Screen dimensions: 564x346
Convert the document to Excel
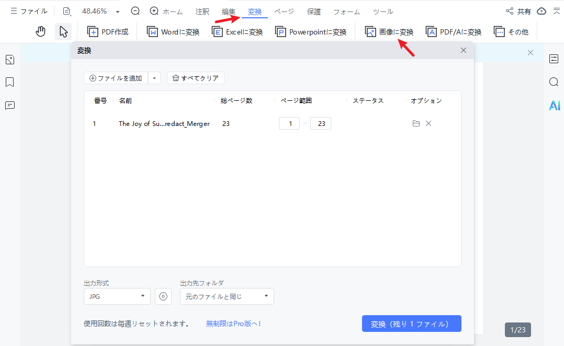(237, 31)
